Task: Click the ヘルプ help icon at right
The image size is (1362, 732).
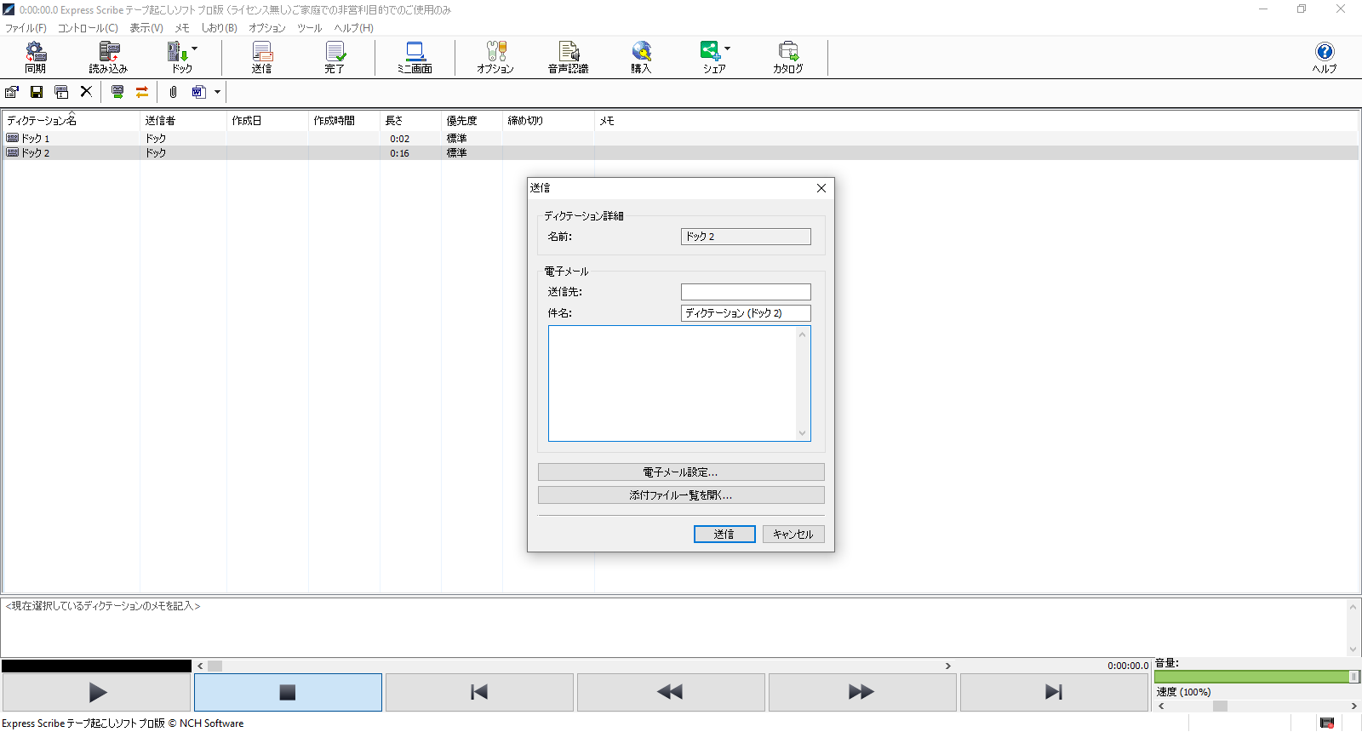Action: click(x=1325, y=57)
